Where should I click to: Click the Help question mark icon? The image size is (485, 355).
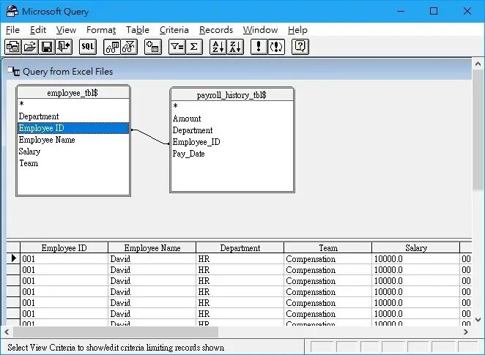point(300,47)
